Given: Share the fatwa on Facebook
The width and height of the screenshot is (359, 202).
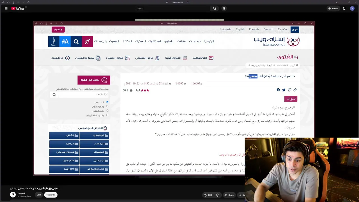Looking at the screenshot, I should click(x=278, y=90).
